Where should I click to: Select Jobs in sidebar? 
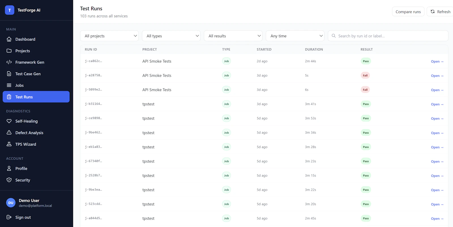[x=36, y=85]
